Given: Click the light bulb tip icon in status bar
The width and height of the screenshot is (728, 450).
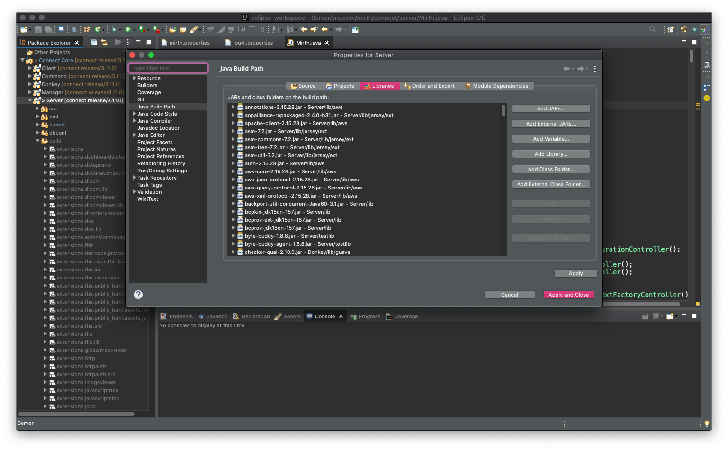Looking at the screenshot, I should tap(707, 423).
